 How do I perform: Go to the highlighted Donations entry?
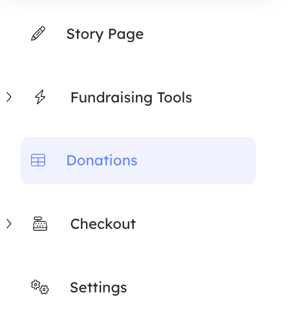click(138, 160)
